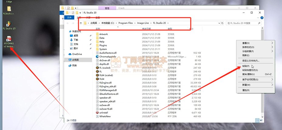Click the forward navigation arrow
This screenshot has height=130, width=282.
pyautogui.click(x=73, y=23)
